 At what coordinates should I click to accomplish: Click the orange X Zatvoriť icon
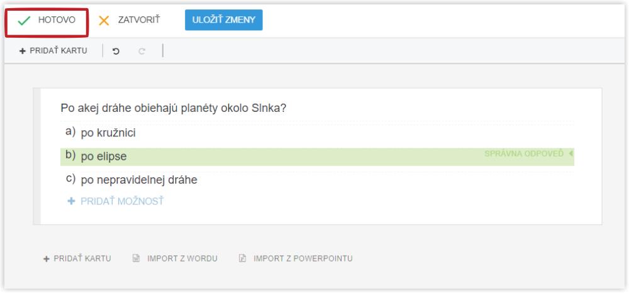click(104, 20)
